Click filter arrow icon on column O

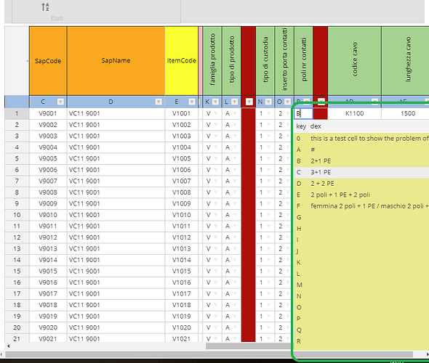click(287, 102)
